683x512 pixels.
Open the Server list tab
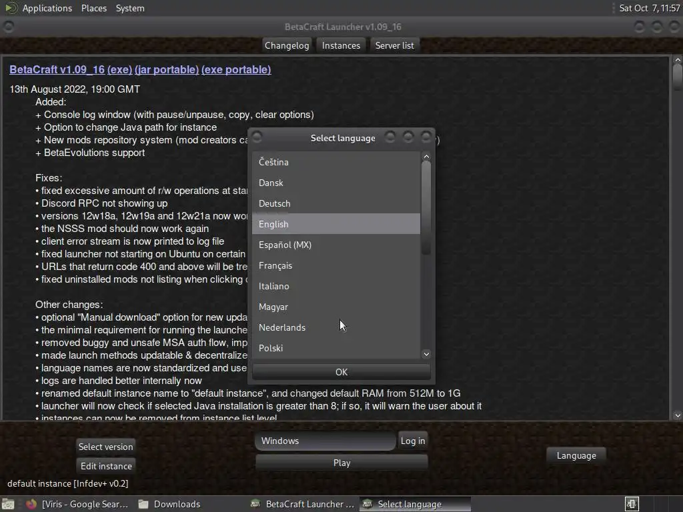pos(395,45)
